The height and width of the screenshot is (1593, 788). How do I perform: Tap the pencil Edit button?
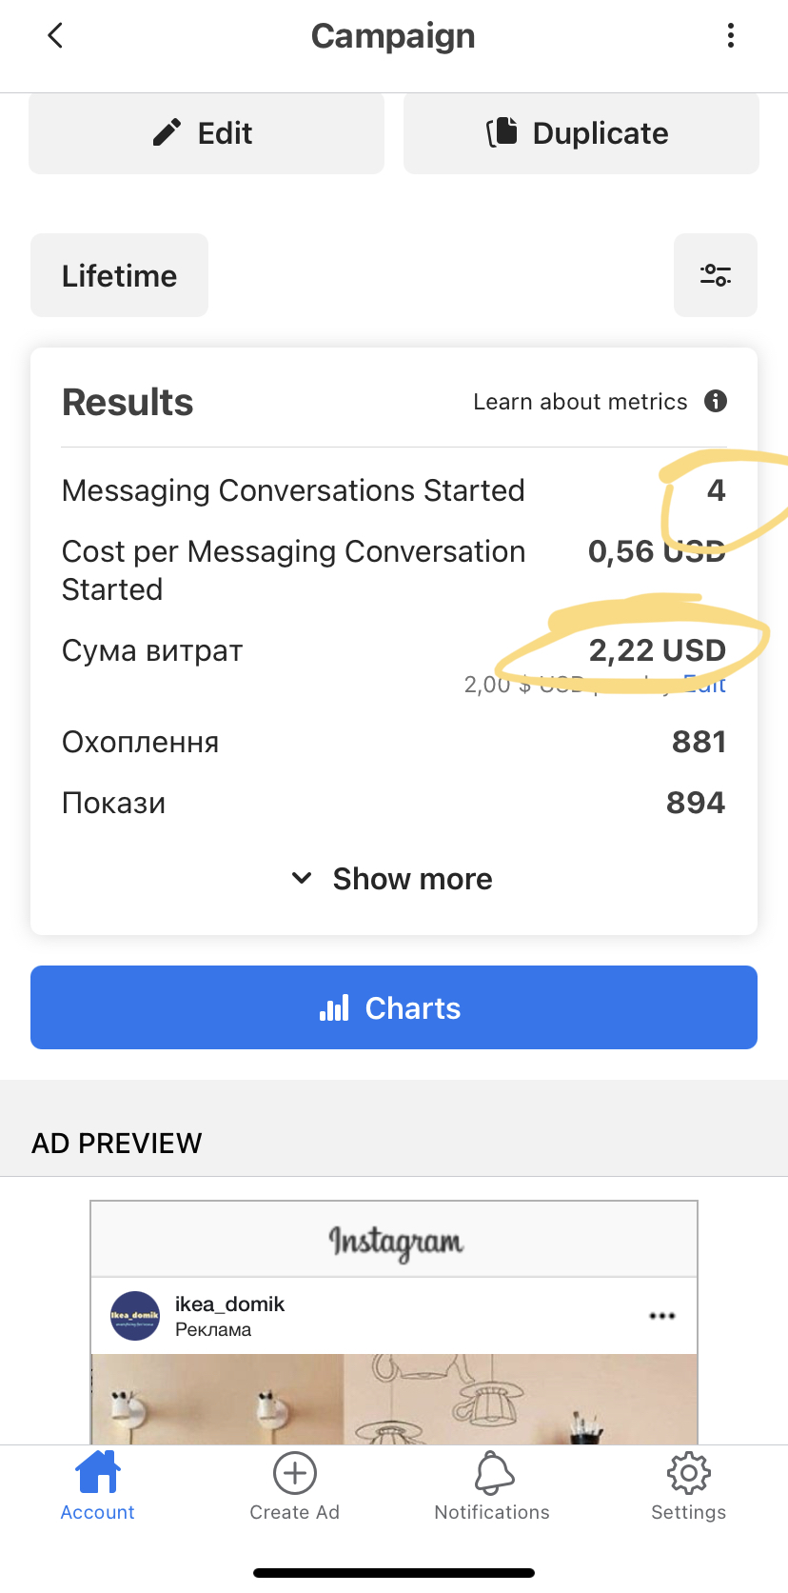point(207,133)
